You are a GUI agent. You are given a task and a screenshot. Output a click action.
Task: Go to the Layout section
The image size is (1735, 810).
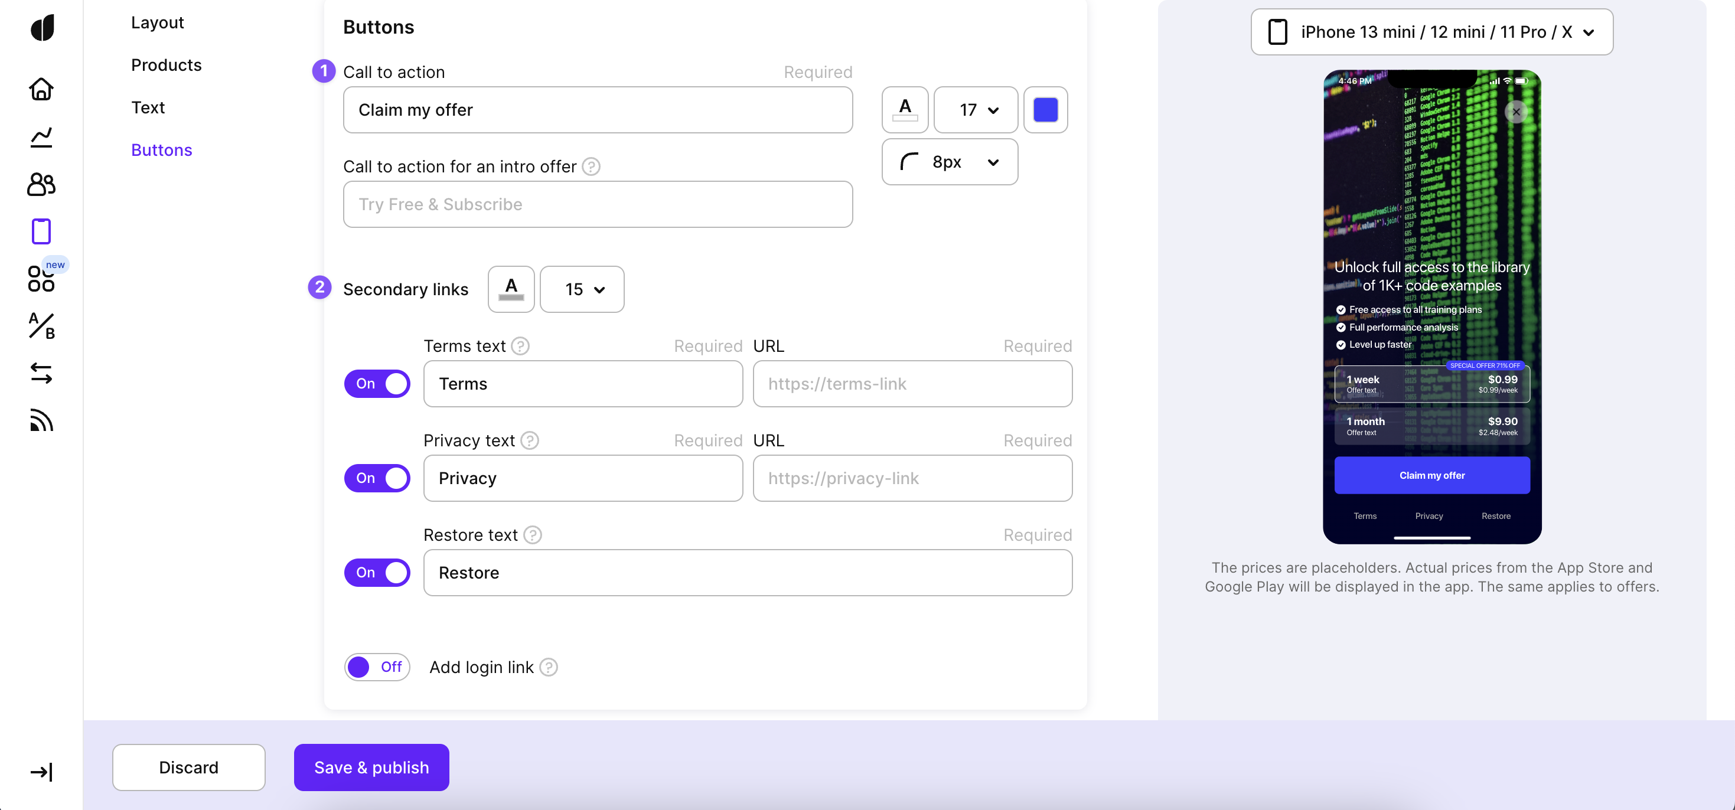157,22
